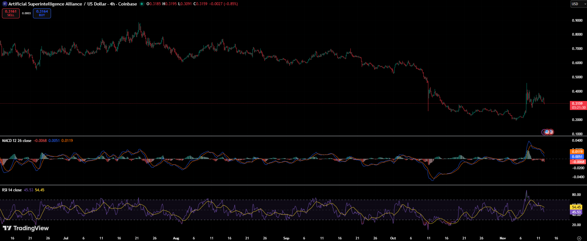
Task: Click the yellow 54.45 value in RSI legend
Action: 40,190
